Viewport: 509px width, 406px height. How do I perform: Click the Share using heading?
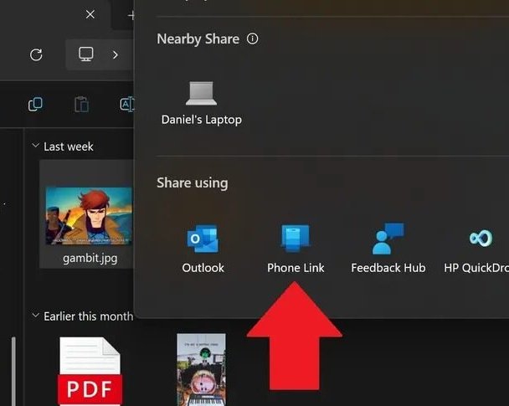[x=193, y=183]
